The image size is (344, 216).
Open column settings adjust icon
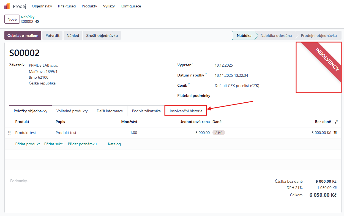(x=336, y=122)
